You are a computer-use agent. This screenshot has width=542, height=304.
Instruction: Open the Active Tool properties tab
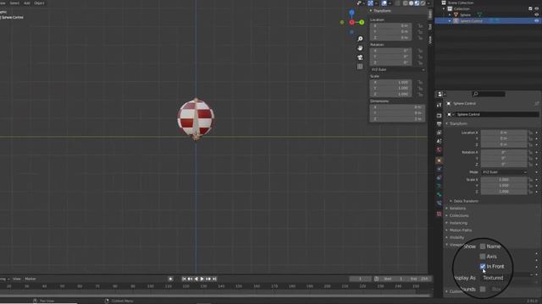[439, 105]
